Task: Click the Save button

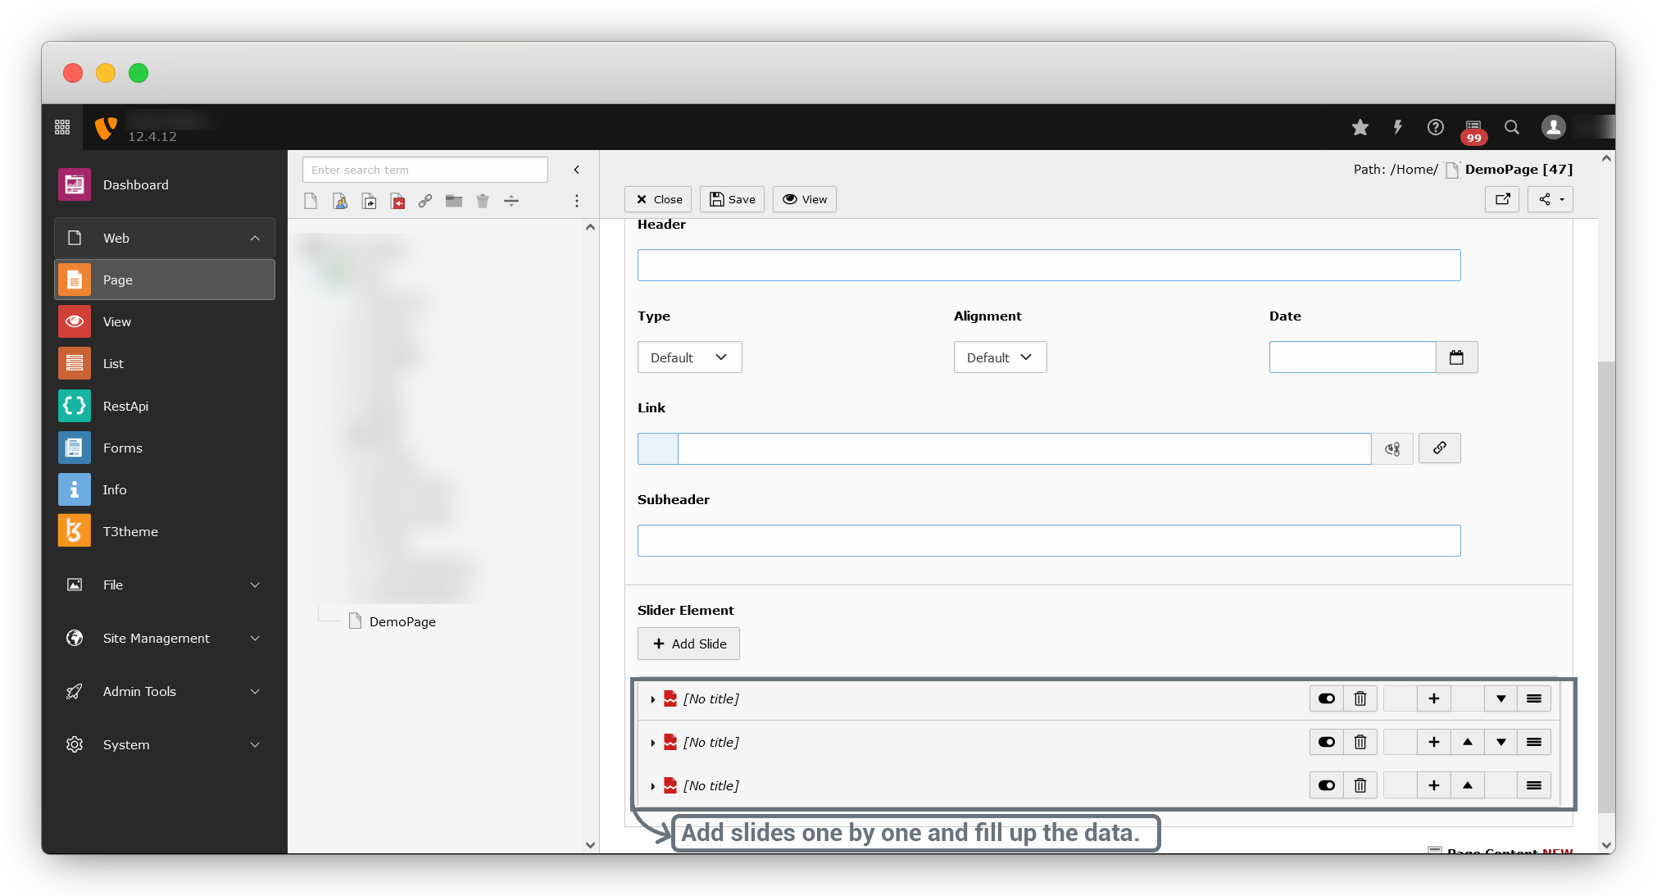Action: [x=732, y=199]
